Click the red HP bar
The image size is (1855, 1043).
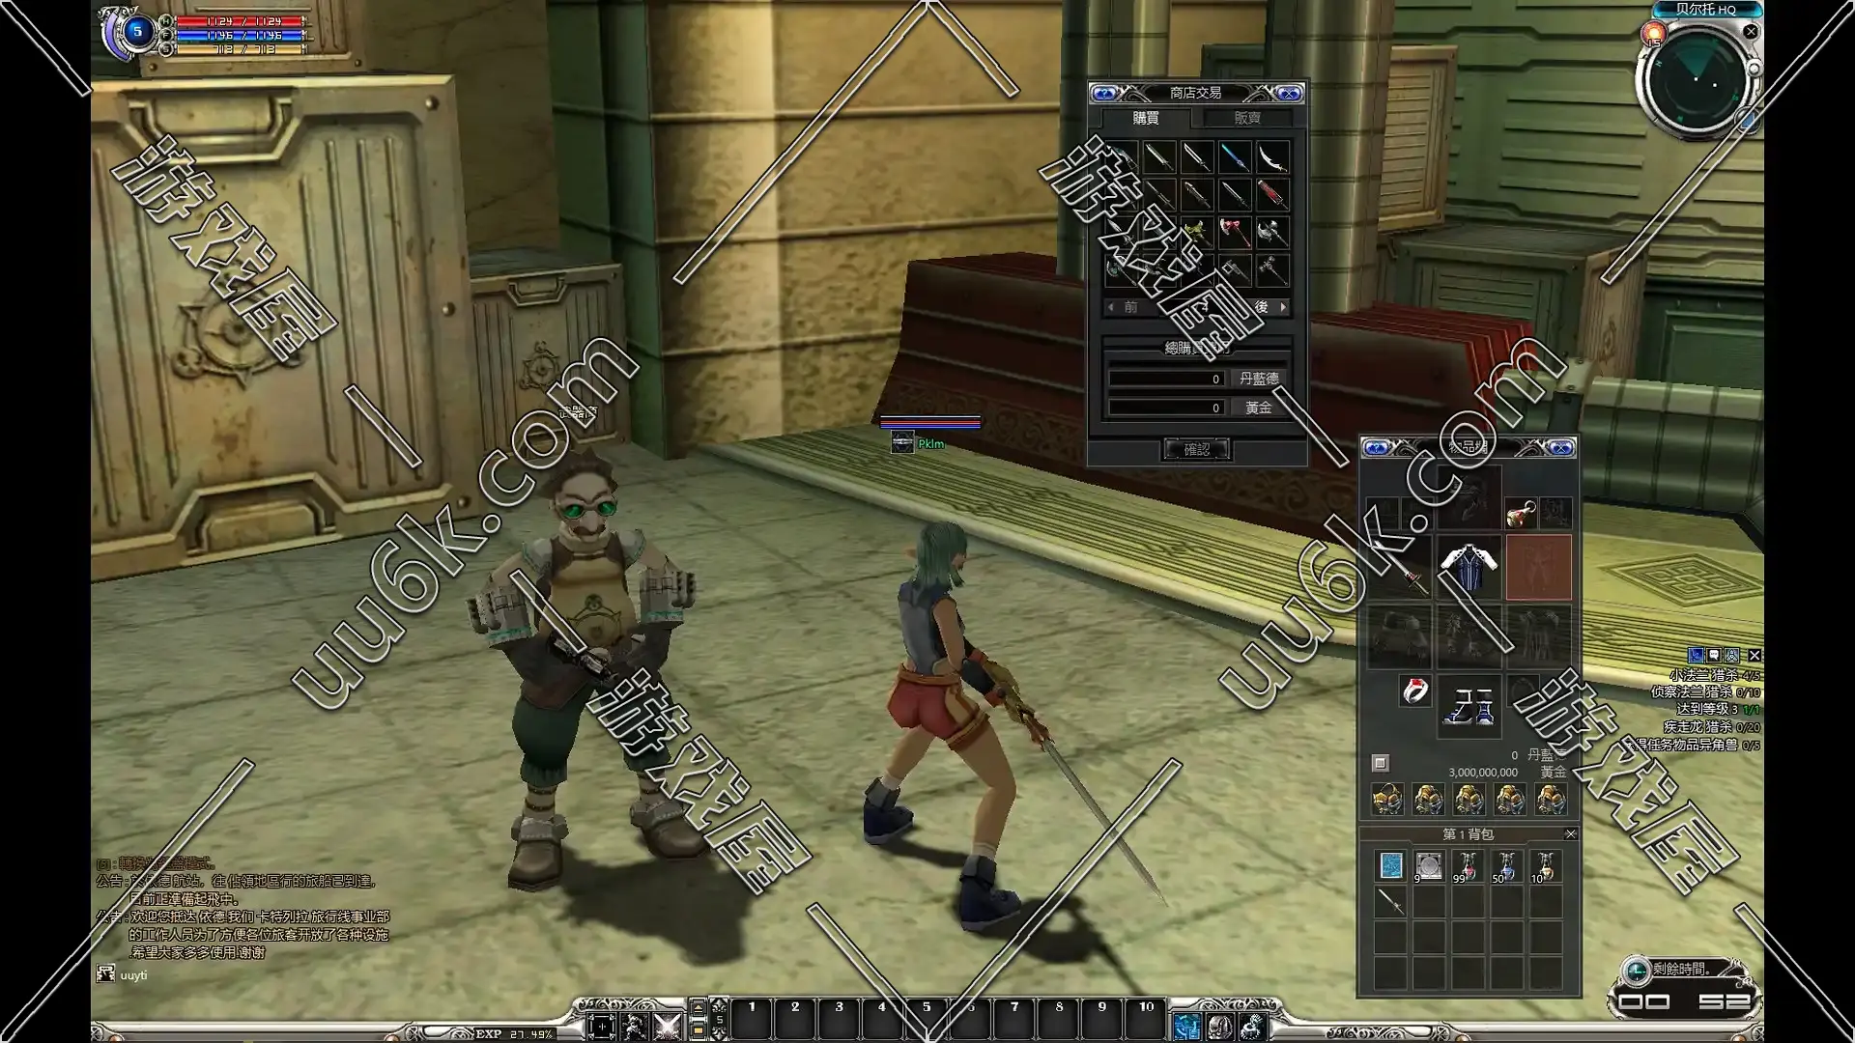tap(241, 21)
